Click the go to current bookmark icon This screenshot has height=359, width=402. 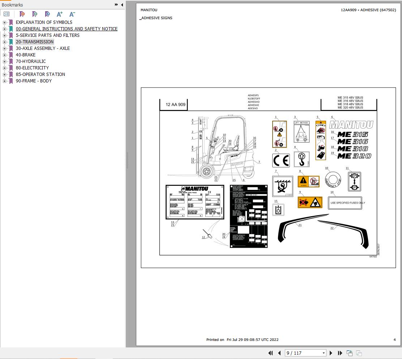pyautogui.click(x=47, y=14)
